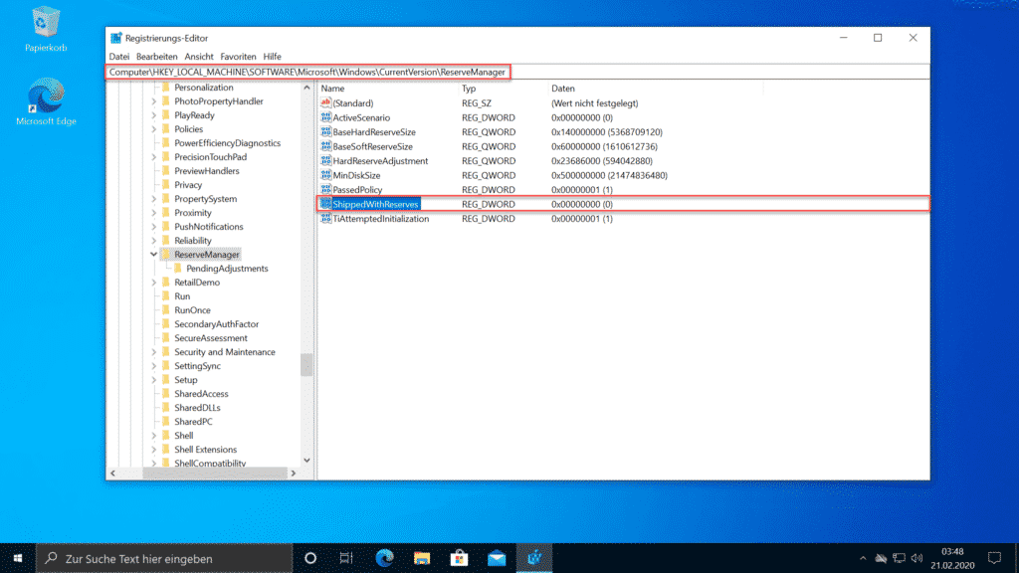Click the Registrierungs-Editor title bar icon
Image resolution: width=1019 pixels, height=573 pixels.
[116, 39]
